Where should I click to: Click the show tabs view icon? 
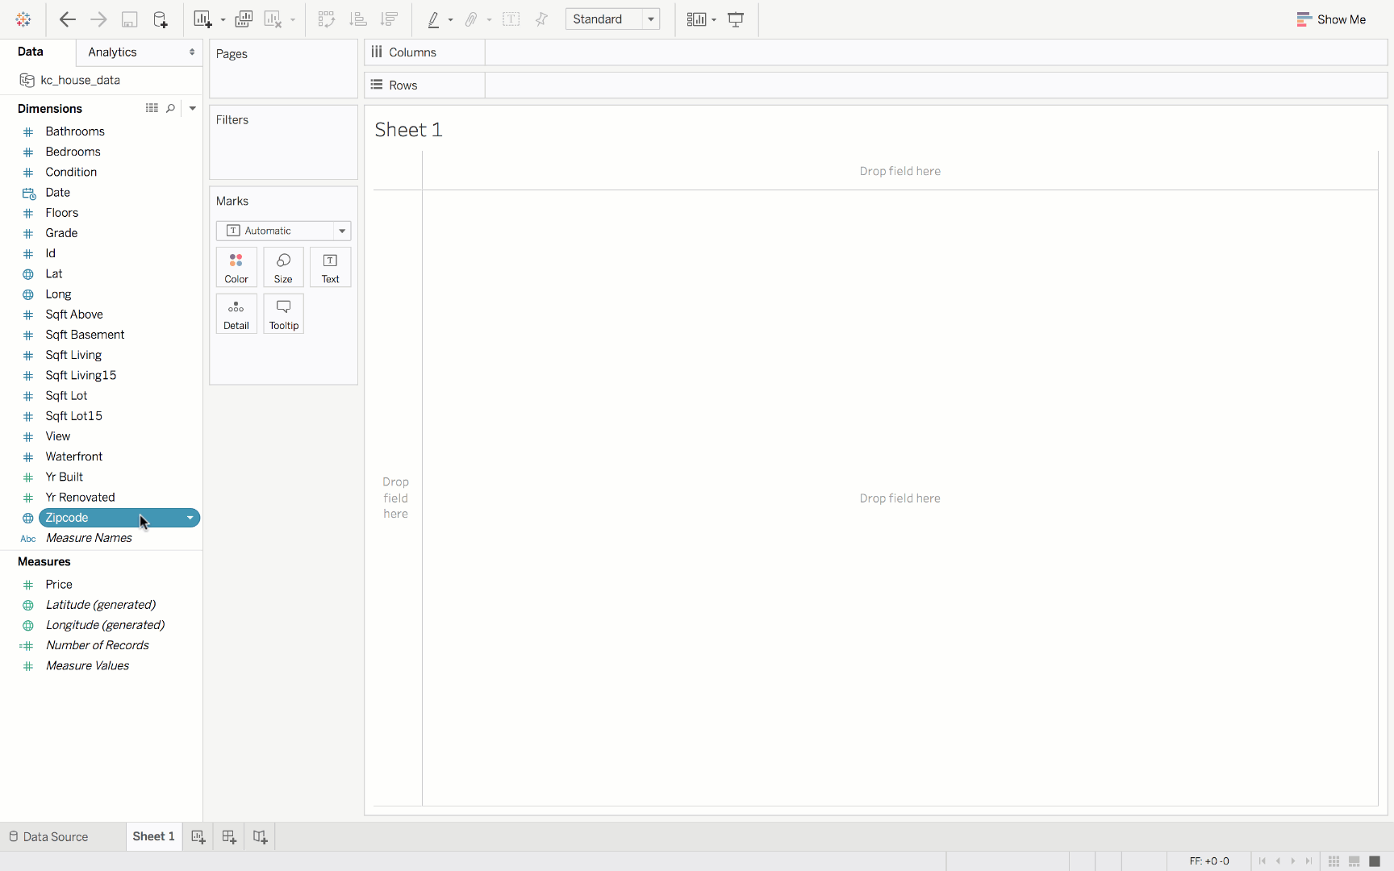pos(1375,861)
